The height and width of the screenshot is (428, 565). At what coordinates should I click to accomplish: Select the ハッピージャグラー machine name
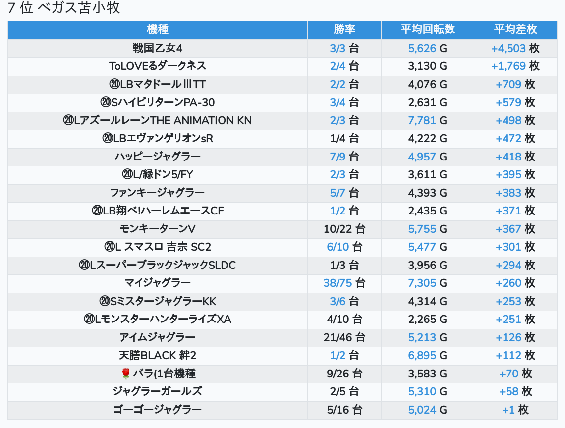click(x=158, y=157)
